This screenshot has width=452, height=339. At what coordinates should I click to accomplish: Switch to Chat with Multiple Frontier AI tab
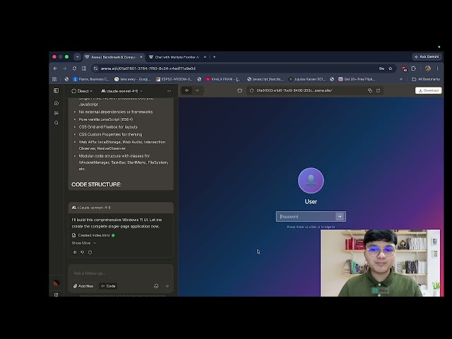click(x=177, y=57)
